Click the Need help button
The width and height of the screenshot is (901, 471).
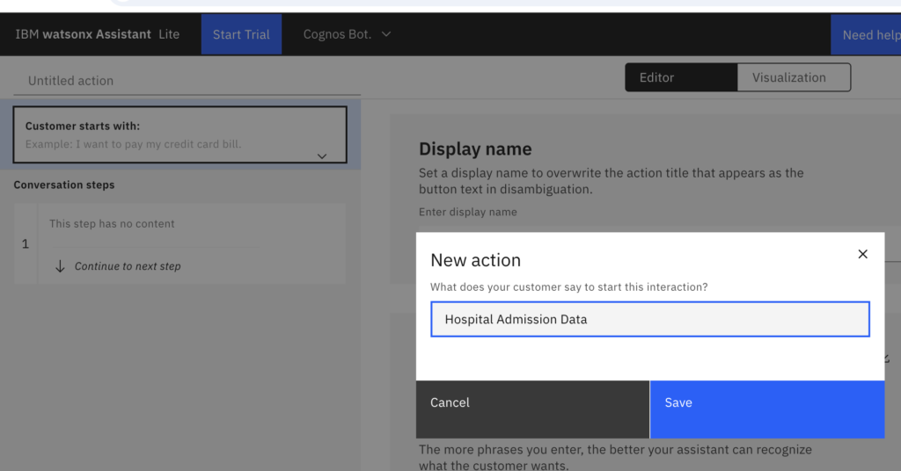866,35
